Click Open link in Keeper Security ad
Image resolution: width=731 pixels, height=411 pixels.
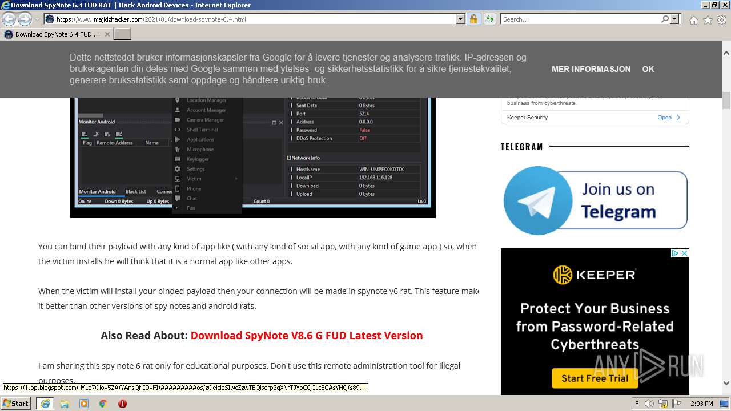pos(669,118)
